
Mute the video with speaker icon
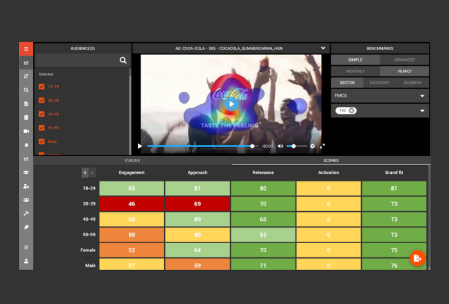[x=280, y=146]
